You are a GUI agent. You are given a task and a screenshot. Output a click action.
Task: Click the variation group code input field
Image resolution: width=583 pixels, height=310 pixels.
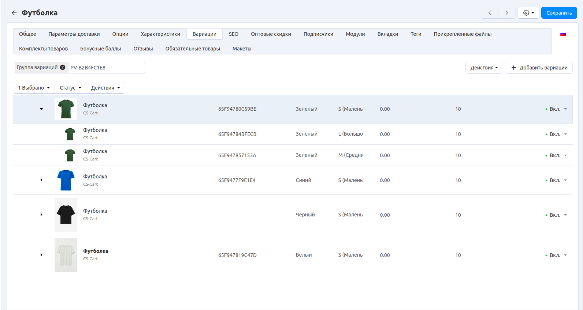[x=106, y=68]
